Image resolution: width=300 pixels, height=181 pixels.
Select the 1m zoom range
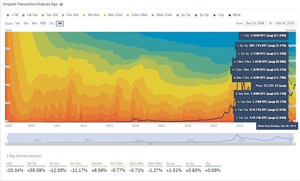click(x=17, y=23)
